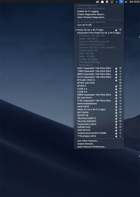This screenshot has width=140, height=197.
Task: Connect to EE-Hub-5mnU
Action: [99, 98]
